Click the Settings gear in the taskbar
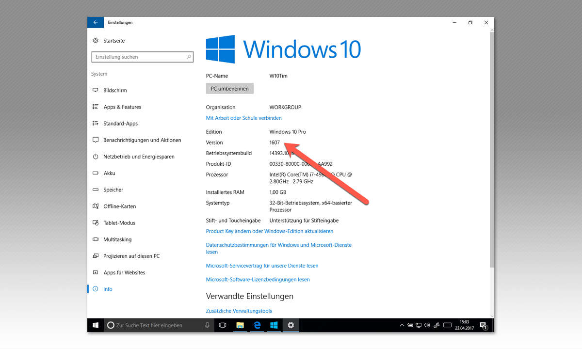The width and height of the screenshot is (582, 349). [x=291, y=325]
